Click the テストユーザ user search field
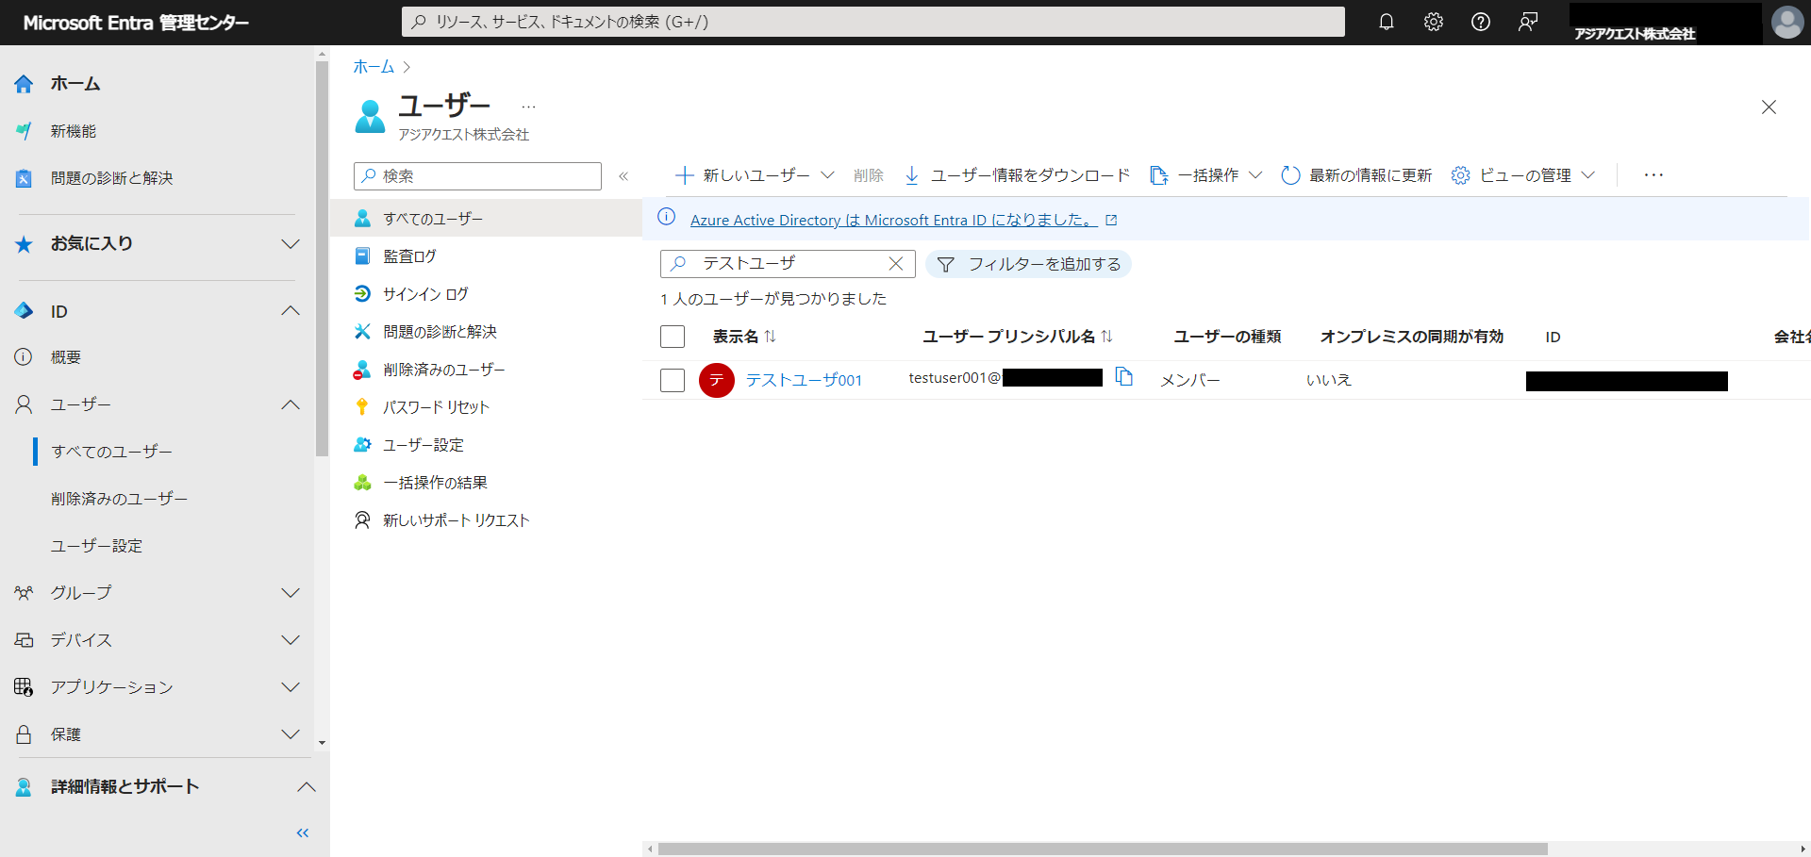The width and height of the screenshot is (1811, 857). [788, 264]
